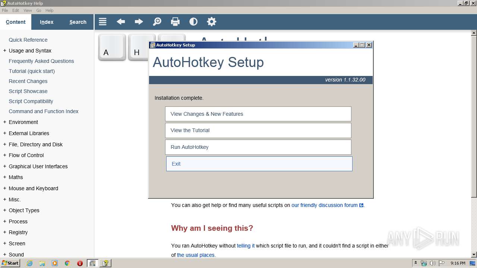
Task: Print the page using the printer icon
Action: click(175, 22)
